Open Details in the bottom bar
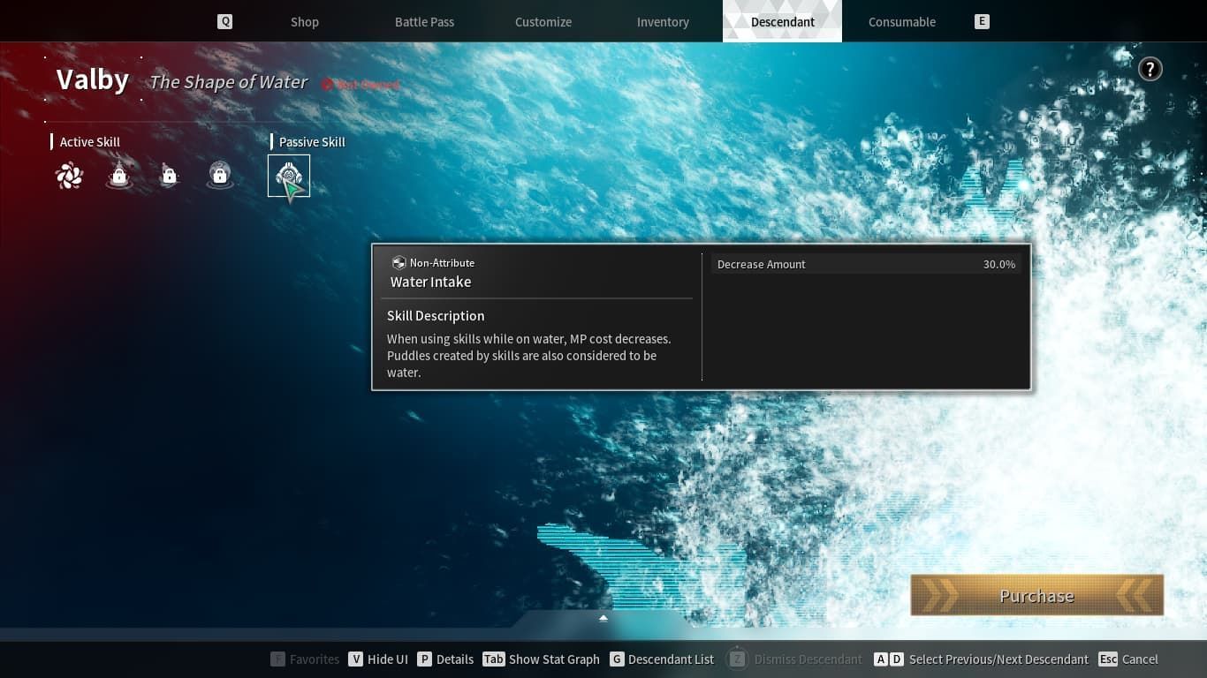This screenshot has width=1207, height=678. click(x=446, y=659)
